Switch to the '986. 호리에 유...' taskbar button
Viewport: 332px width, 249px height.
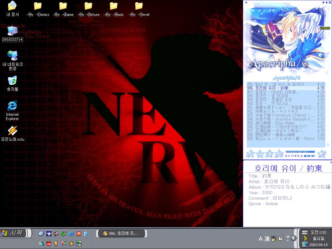tap(122, 233)
